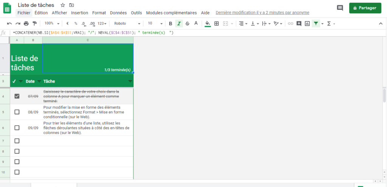
Task: Open the Outils menu
Action: [136, 13]
